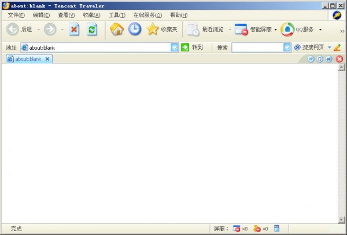Click the tab bar page icon
Image resolution: width=347 pixels, height=235 pixels.
tap(320, 59)
